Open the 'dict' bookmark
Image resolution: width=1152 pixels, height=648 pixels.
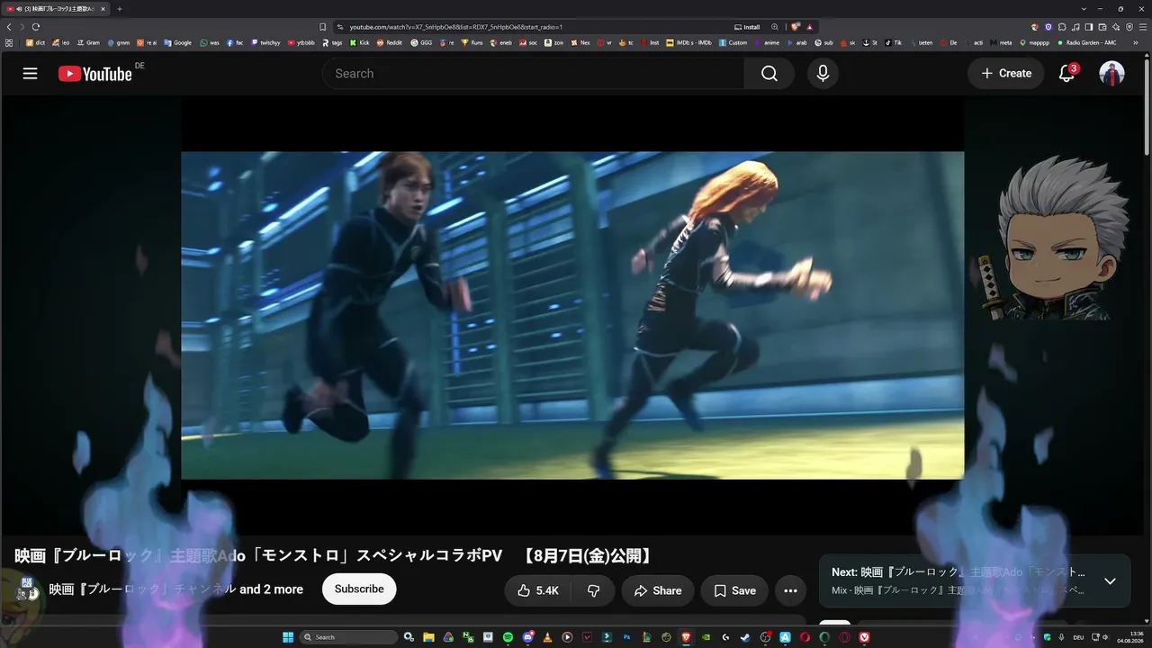[36, 42]
